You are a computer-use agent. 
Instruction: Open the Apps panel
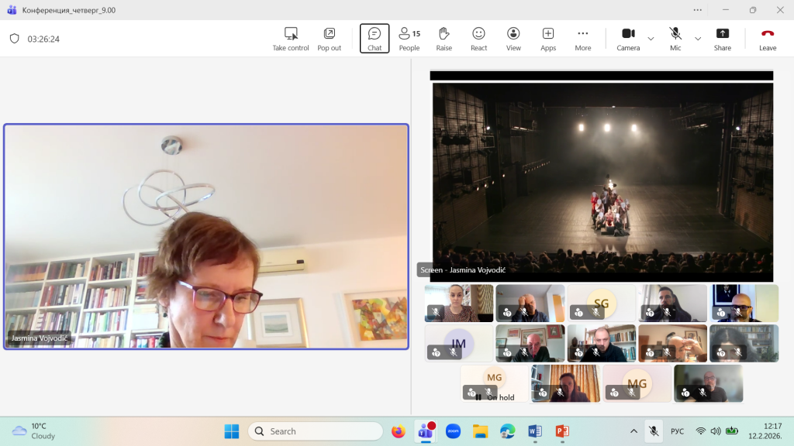tap(548, 38)
